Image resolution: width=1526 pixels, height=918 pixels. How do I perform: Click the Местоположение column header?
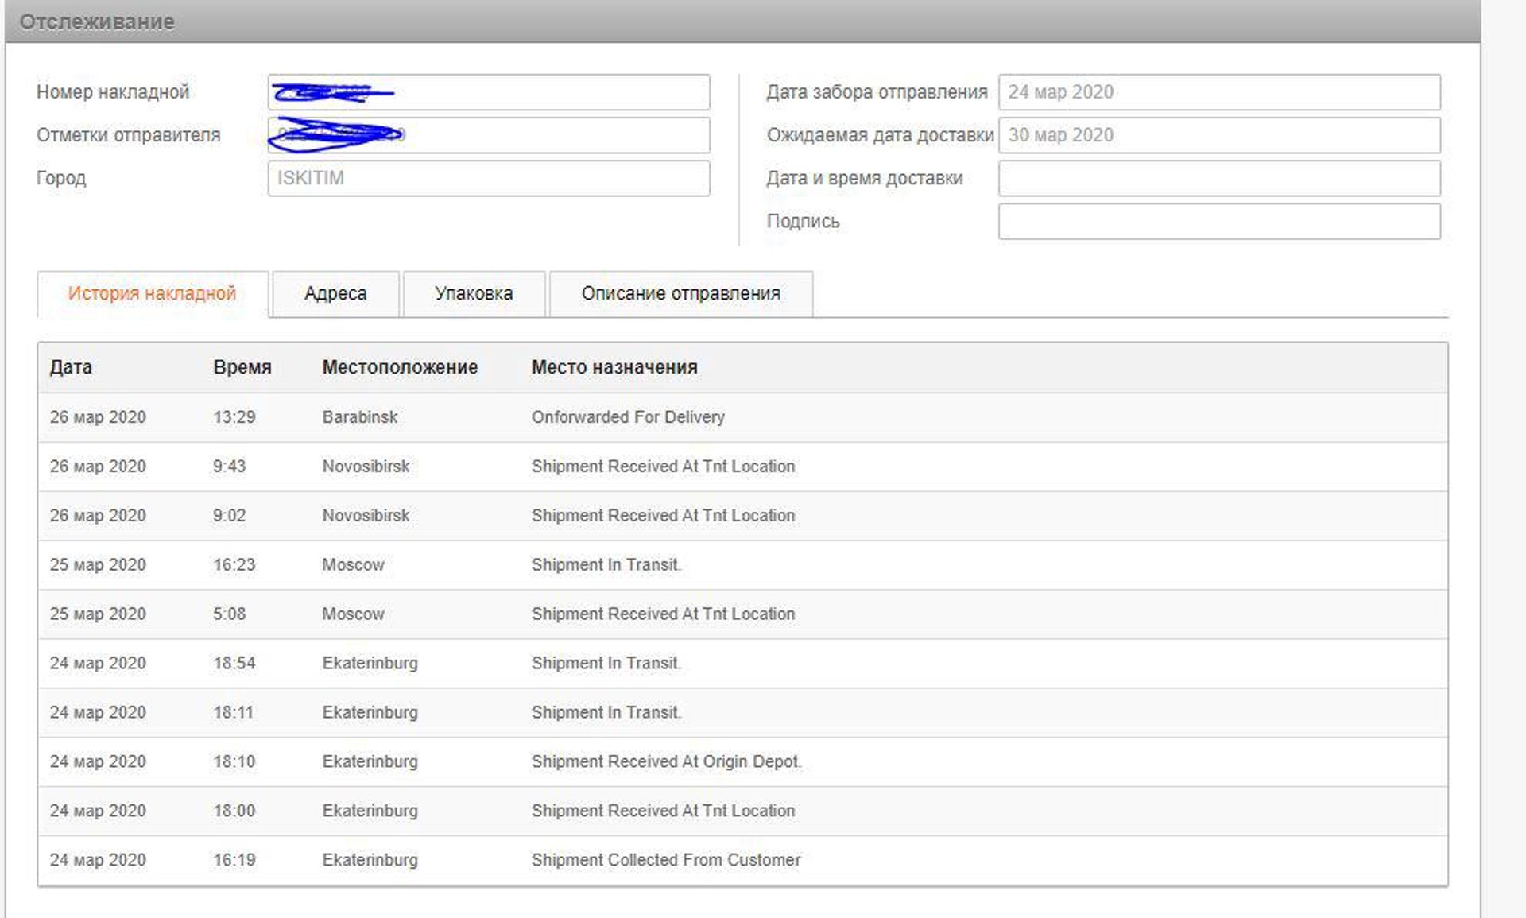(x=400, y=367)
